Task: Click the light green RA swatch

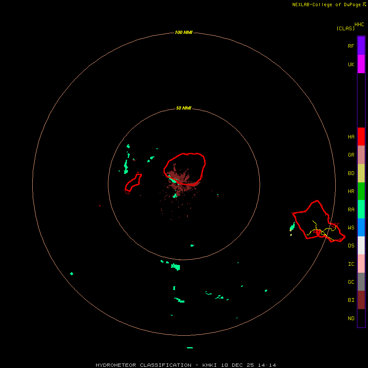Action: [x=361, y=209]
